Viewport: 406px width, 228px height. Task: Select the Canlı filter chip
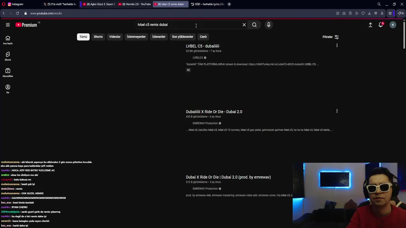[x=203, y=37]
